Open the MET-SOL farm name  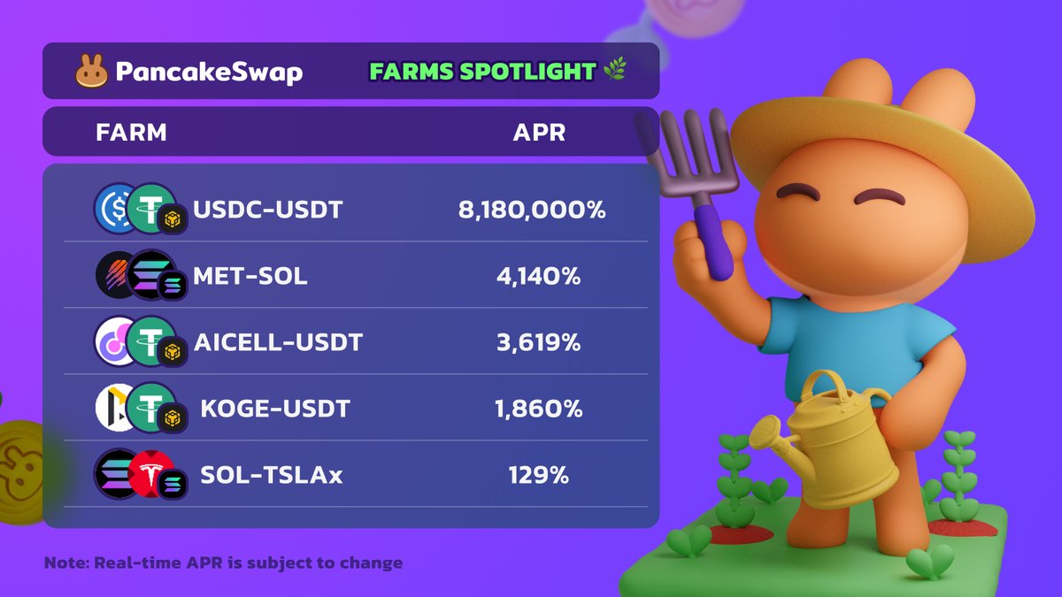(x=250, y=276)
